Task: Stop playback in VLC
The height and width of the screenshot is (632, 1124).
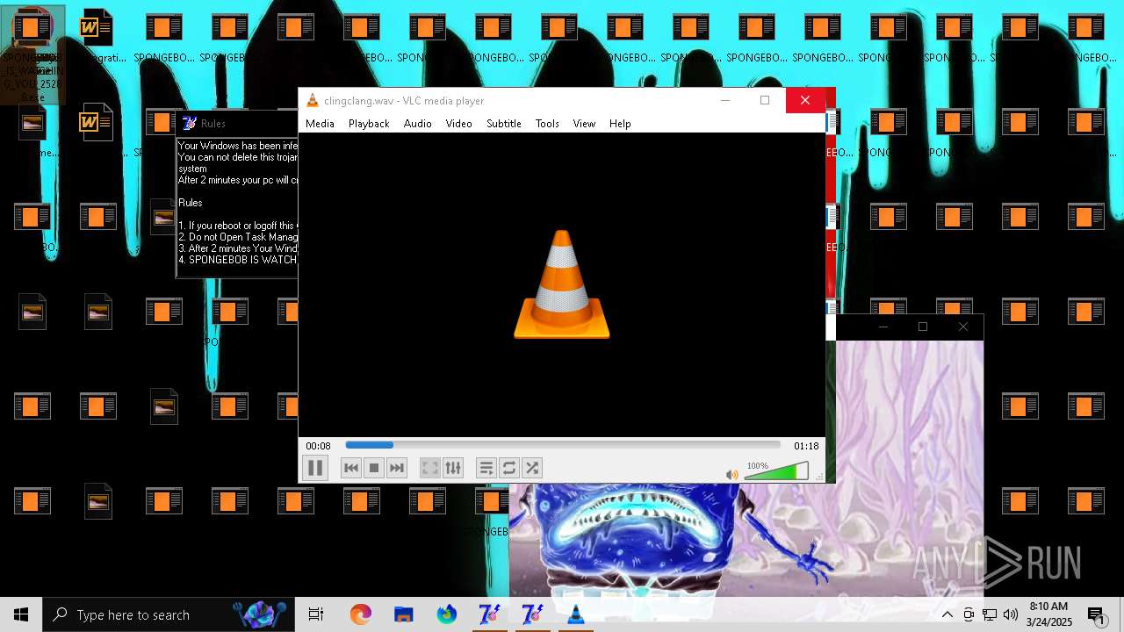Action: coord(373,468)
